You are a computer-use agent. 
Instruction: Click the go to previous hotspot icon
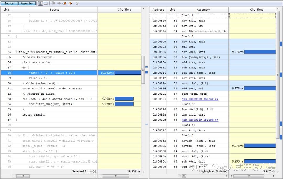[64, 3]
